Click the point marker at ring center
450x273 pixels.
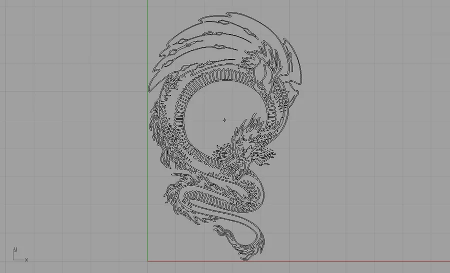[x=224, y=120]
